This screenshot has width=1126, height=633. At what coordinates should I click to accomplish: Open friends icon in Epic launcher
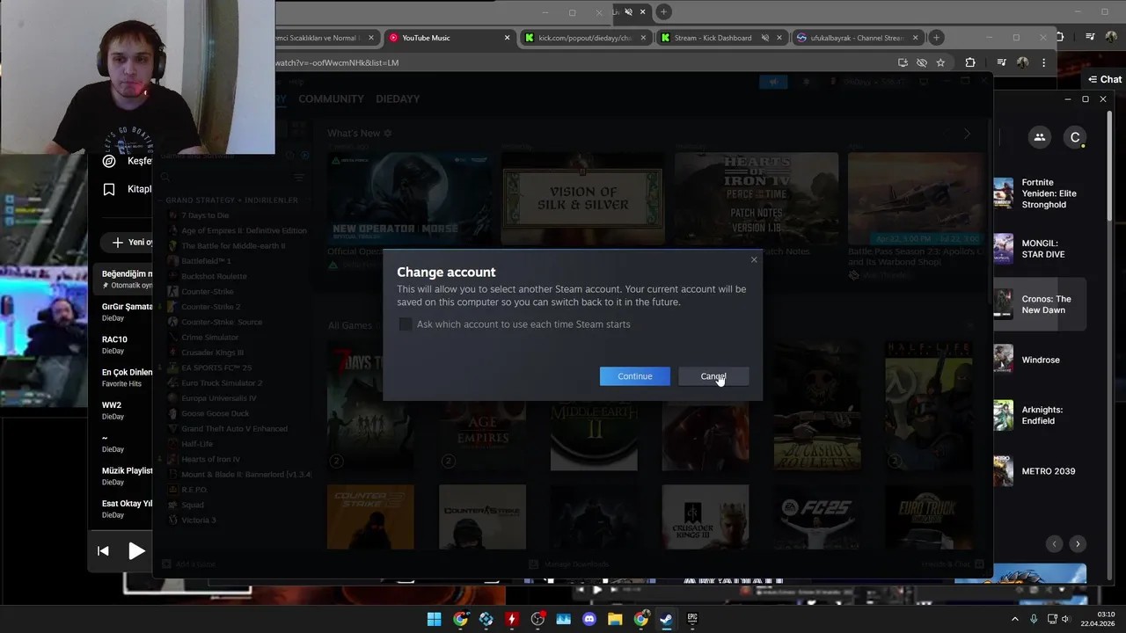(x=1039, y=137)
